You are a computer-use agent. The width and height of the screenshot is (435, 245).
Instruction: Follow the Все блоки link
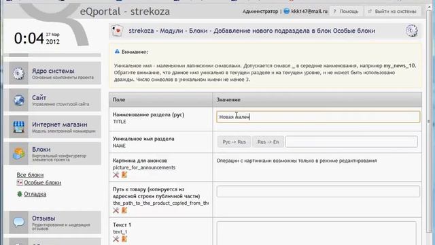30,175
